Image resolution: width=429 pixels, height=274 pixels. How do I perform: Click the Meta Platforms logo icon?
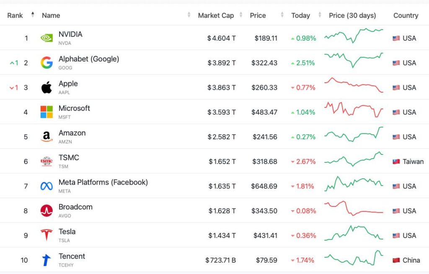[47, 186]
